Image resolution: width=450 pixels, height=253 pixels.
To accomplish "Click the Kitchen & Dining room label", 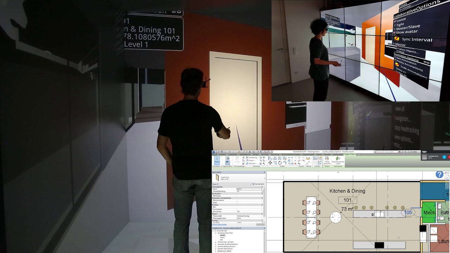I will [x=347, y=191].
